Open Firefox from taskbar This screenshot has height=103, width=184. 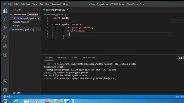[47, 101]
